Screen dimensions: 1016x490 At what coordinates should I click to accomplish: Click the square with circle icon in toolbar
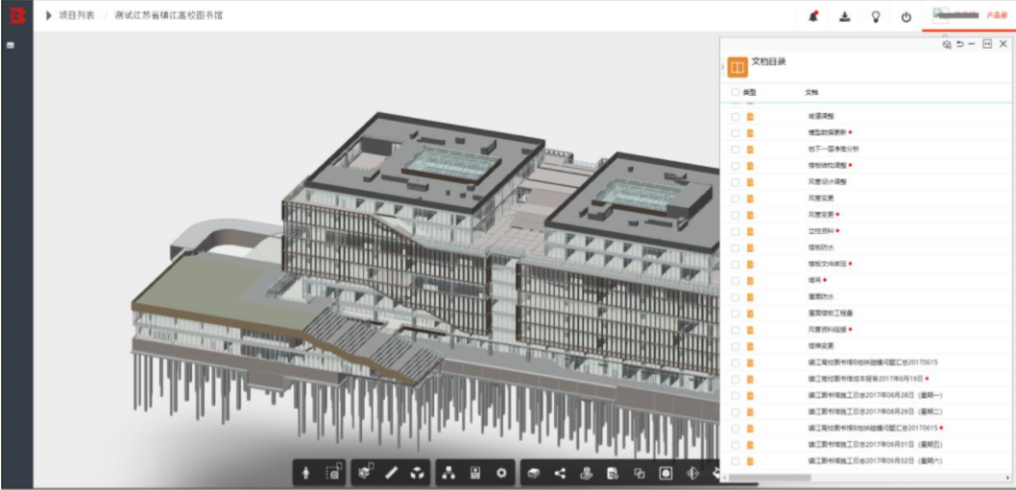(x=666, y=474)
